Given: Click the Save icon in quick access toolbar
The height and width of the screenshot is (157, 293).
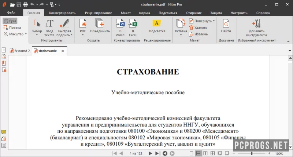Looking at the screenshot, I should point(19,4).
